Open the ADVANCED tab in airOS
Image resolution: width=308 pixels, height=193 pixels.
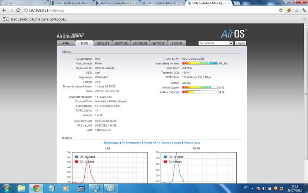coord(140,43)
